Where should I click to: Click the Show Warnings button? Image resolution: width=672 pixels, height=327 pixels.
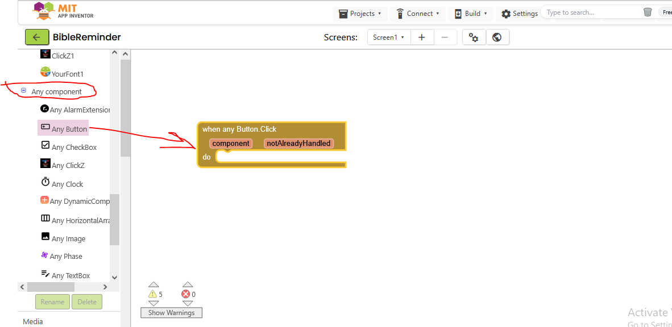pyautogui.click(x=171, y=313)
